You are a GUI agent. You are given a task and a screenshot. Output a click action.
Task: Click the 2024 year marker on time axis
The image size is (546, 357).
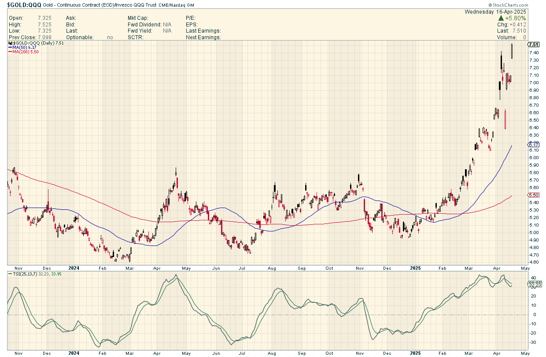coord(75,268)
